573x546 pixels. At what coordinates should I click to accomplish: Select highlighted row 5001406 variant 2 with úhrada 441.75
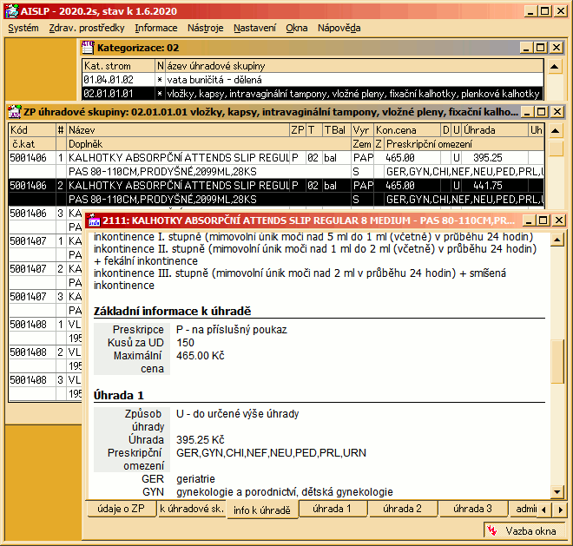click(x=276, y=192)
